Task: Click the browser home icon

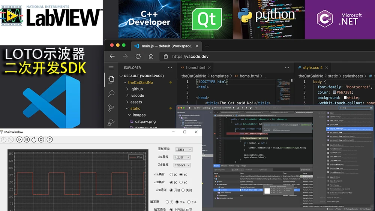Action: [151, 56]
